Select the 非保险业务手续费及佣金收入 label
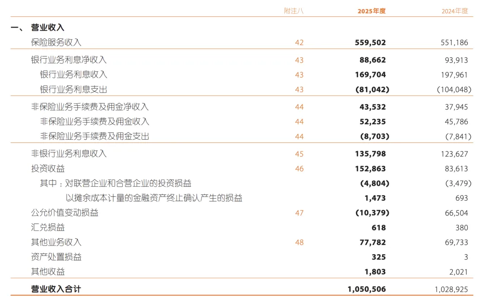Screen dimensions: 489x298 coord(95,122)
